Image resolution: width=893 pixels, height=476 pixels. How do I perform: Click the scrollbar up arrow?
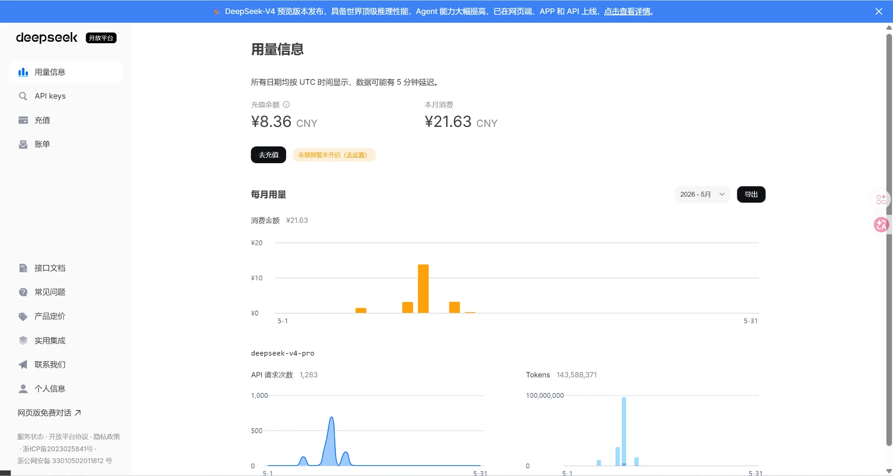(889, 27)
